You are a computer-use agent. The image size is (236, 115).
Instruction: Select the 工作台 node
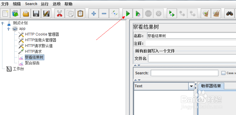pos(19,69)
